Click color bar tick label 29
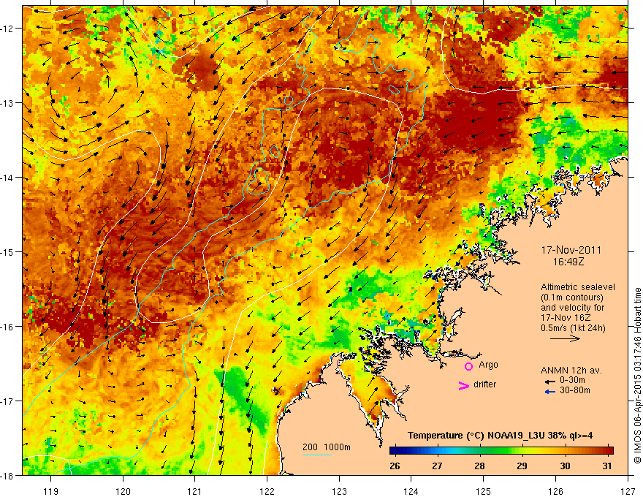The image size is (643, 497). [522, 466]
